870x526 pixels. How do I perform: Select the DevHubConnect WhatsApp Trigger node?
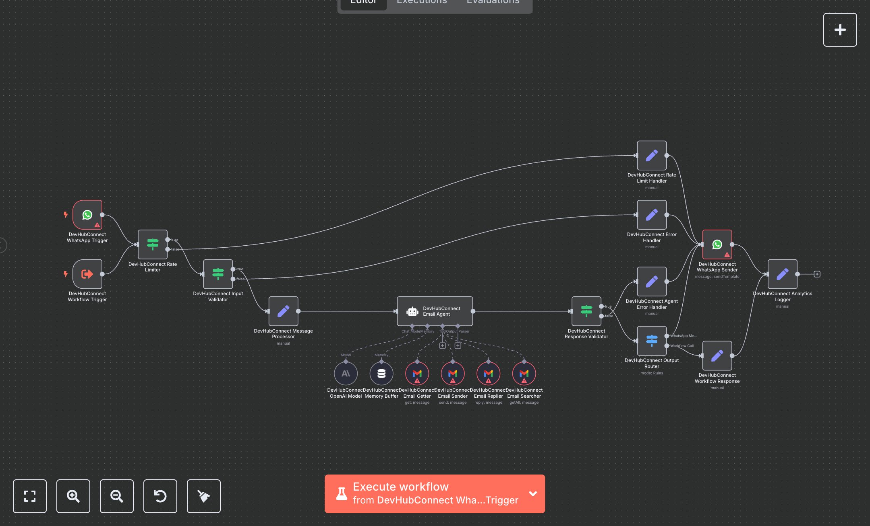coord(87,215)
